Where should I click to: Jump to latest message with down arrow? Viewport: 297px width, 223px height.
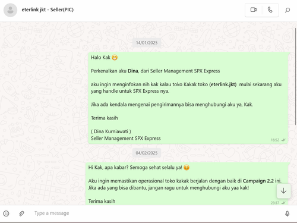pyautogui.click(x=283, y=191)
